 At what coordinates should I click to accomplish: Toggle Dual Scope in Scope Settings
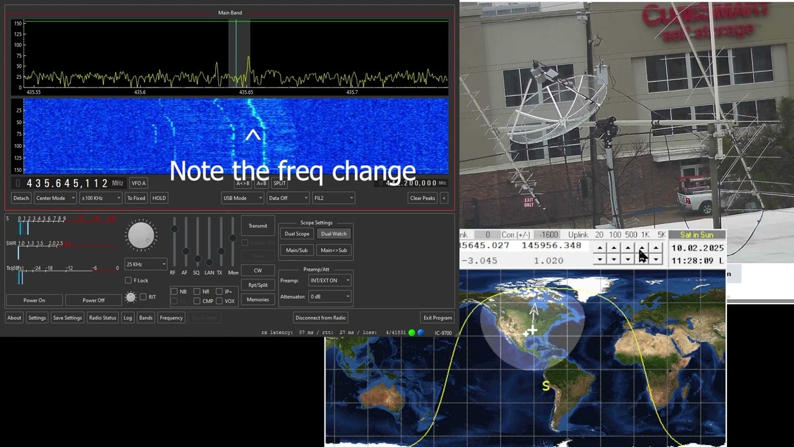(x=297, y=234)
